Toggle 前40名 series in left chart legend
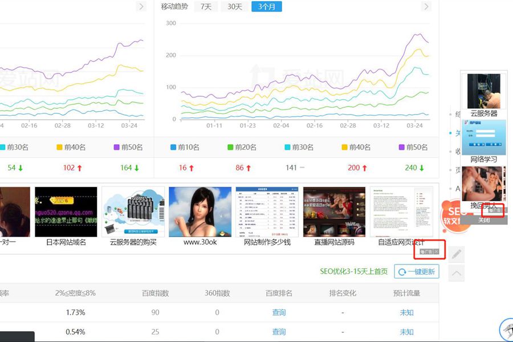The width and height of the screenshot is (513, 342). 71,147
